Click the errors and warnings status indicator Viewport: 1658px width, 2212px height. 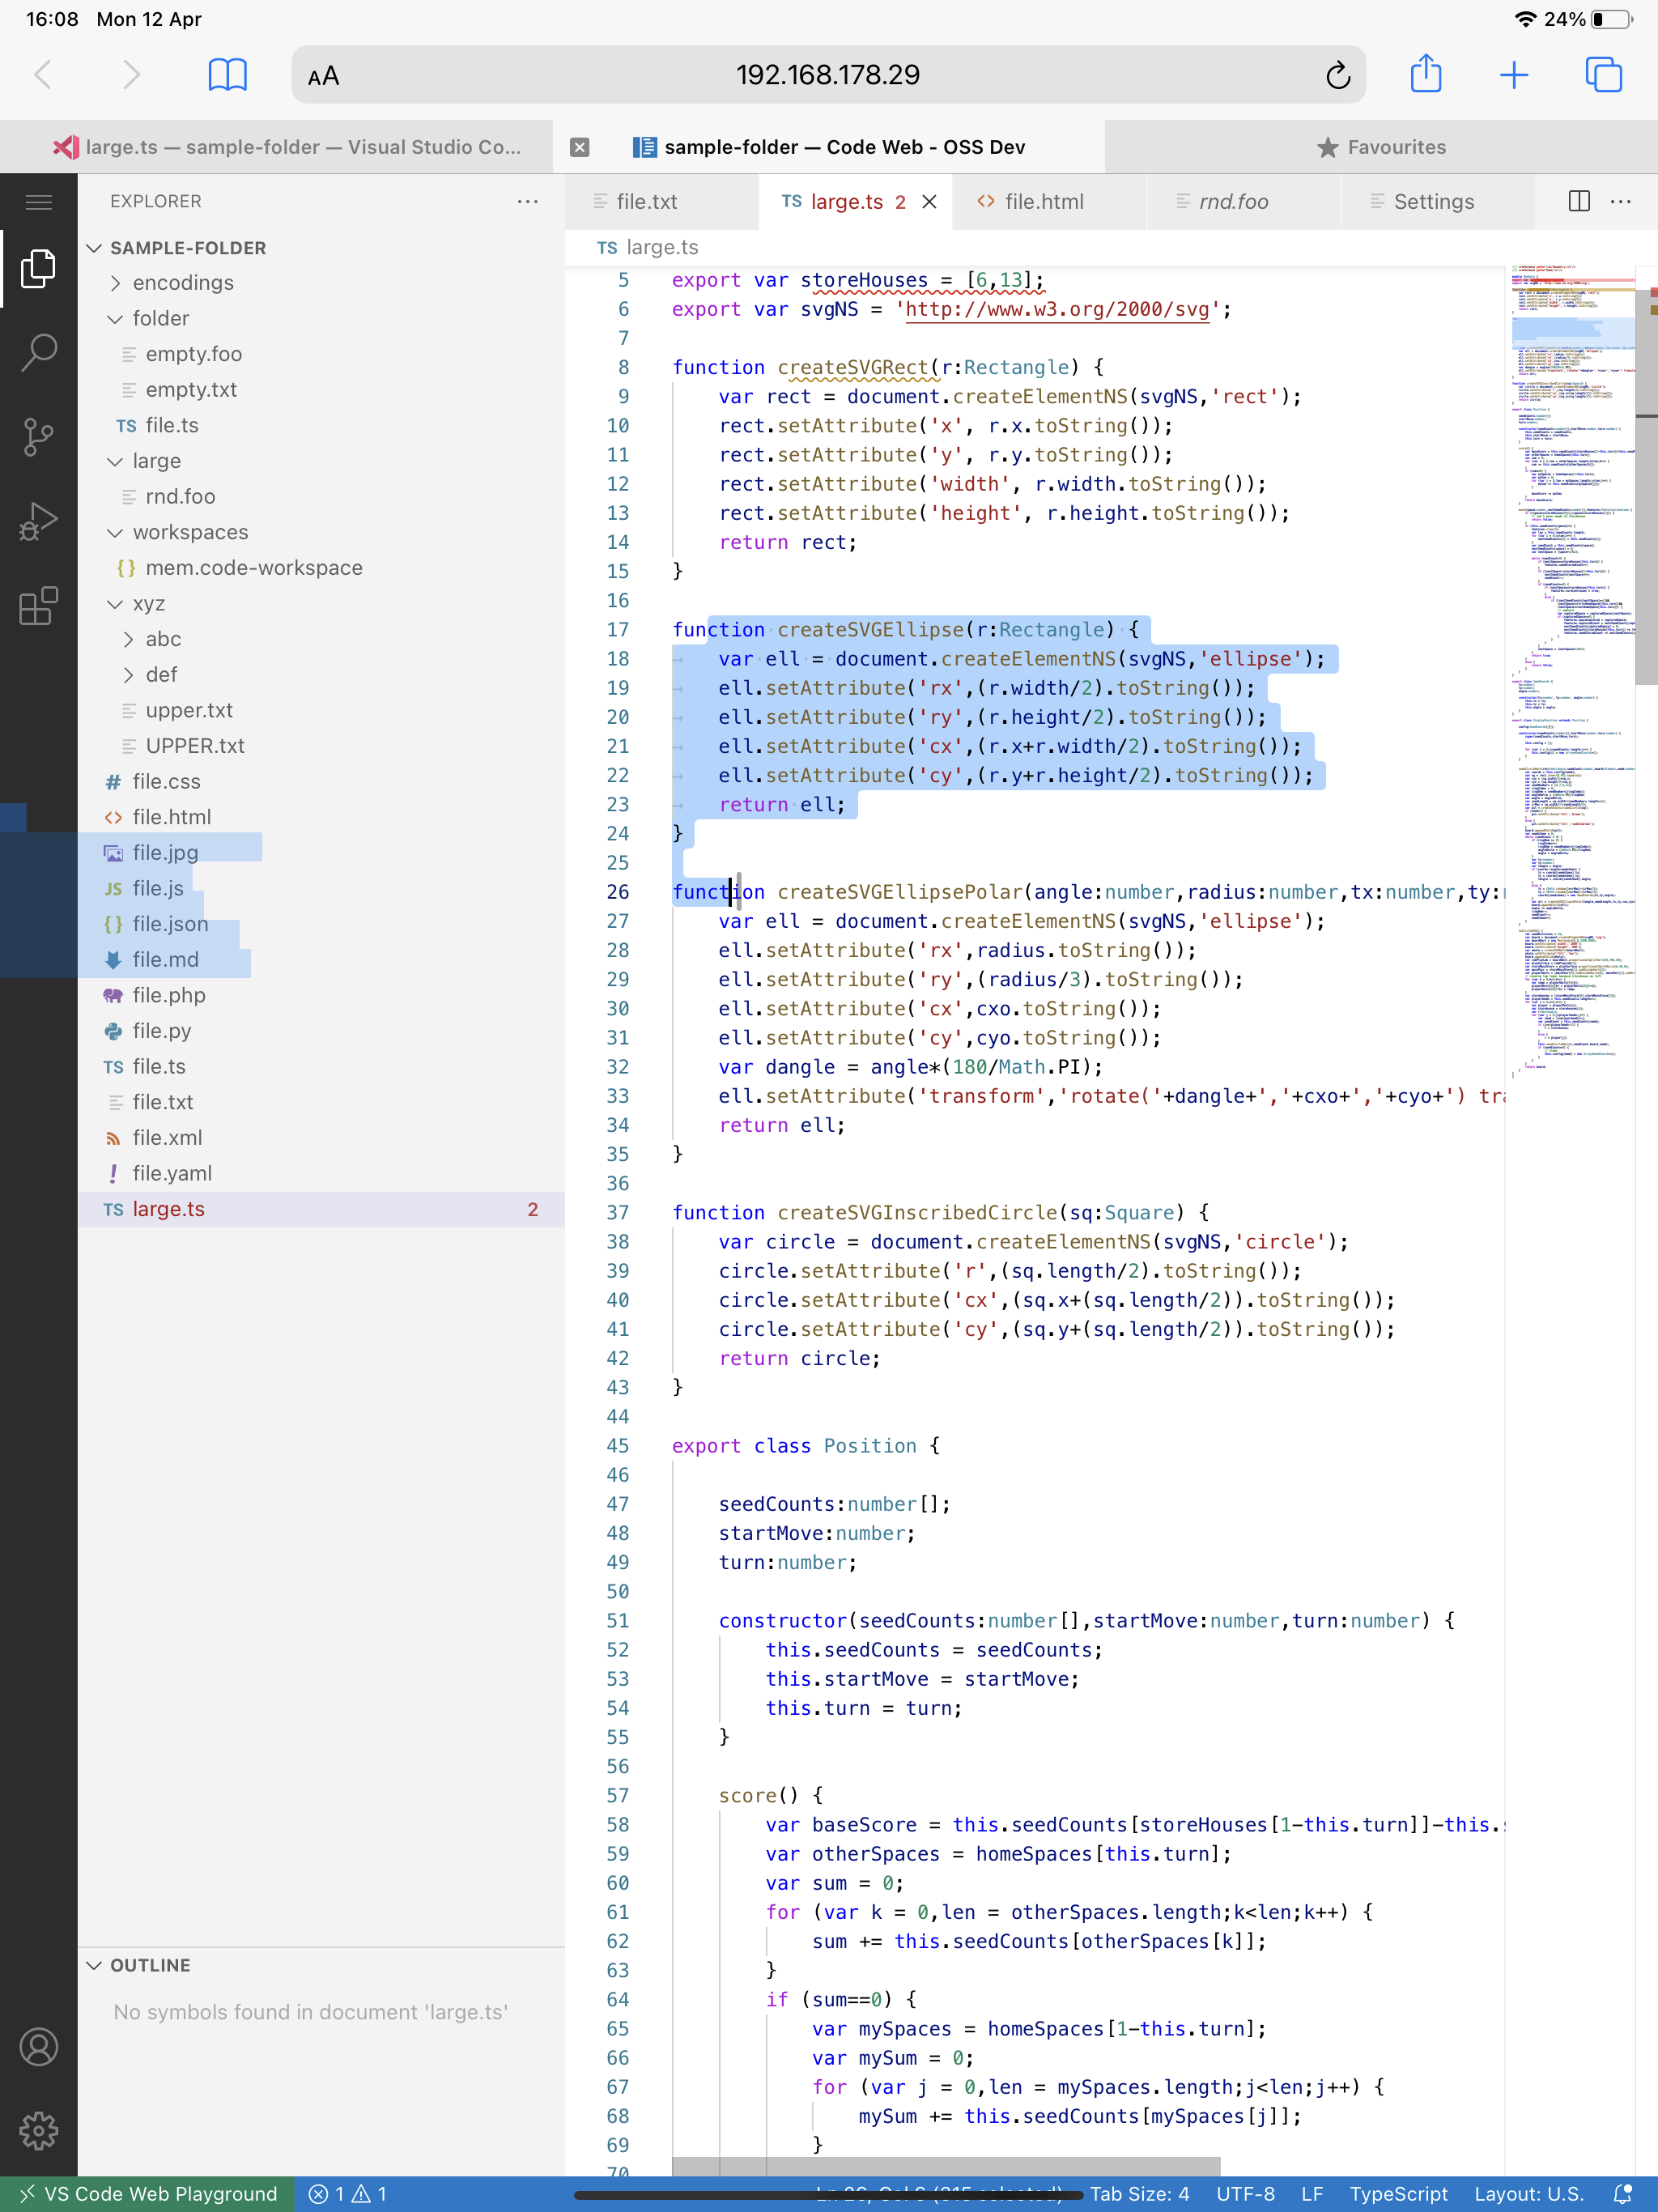(347, 2193)
